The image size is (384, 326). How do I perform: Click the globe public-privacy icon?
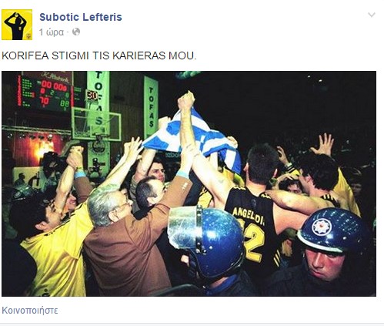click(x=76, y=32)
